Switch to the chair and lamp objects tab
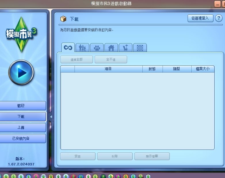Screen dimensions: 225x178 [x=125, y=48]
